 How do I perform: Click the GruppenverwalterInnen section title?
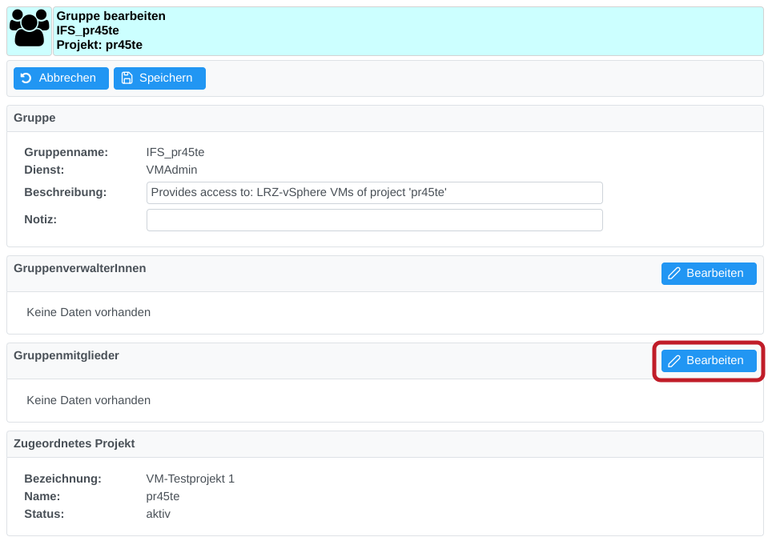[80, 268]
